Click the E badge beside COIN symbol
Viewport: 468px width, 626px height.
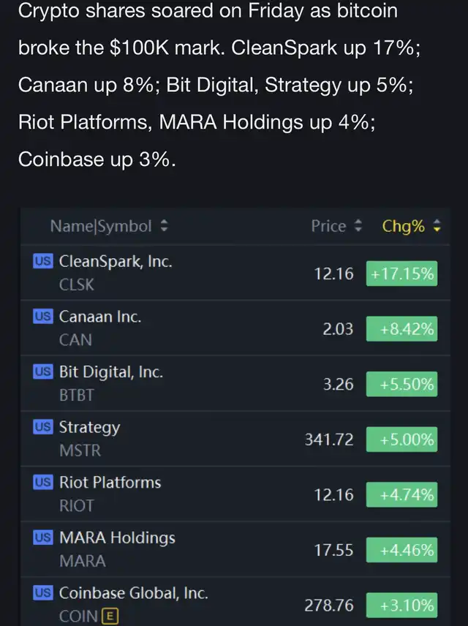pyautogui.click(x=110, y=616)
